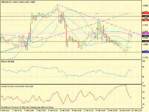Select the 1.5865 price axis label

(x=145, y=25)
